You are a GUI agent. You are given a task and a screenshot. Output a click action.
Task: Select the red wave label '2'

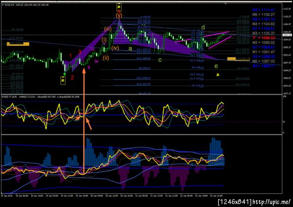[x=72, y=77]
